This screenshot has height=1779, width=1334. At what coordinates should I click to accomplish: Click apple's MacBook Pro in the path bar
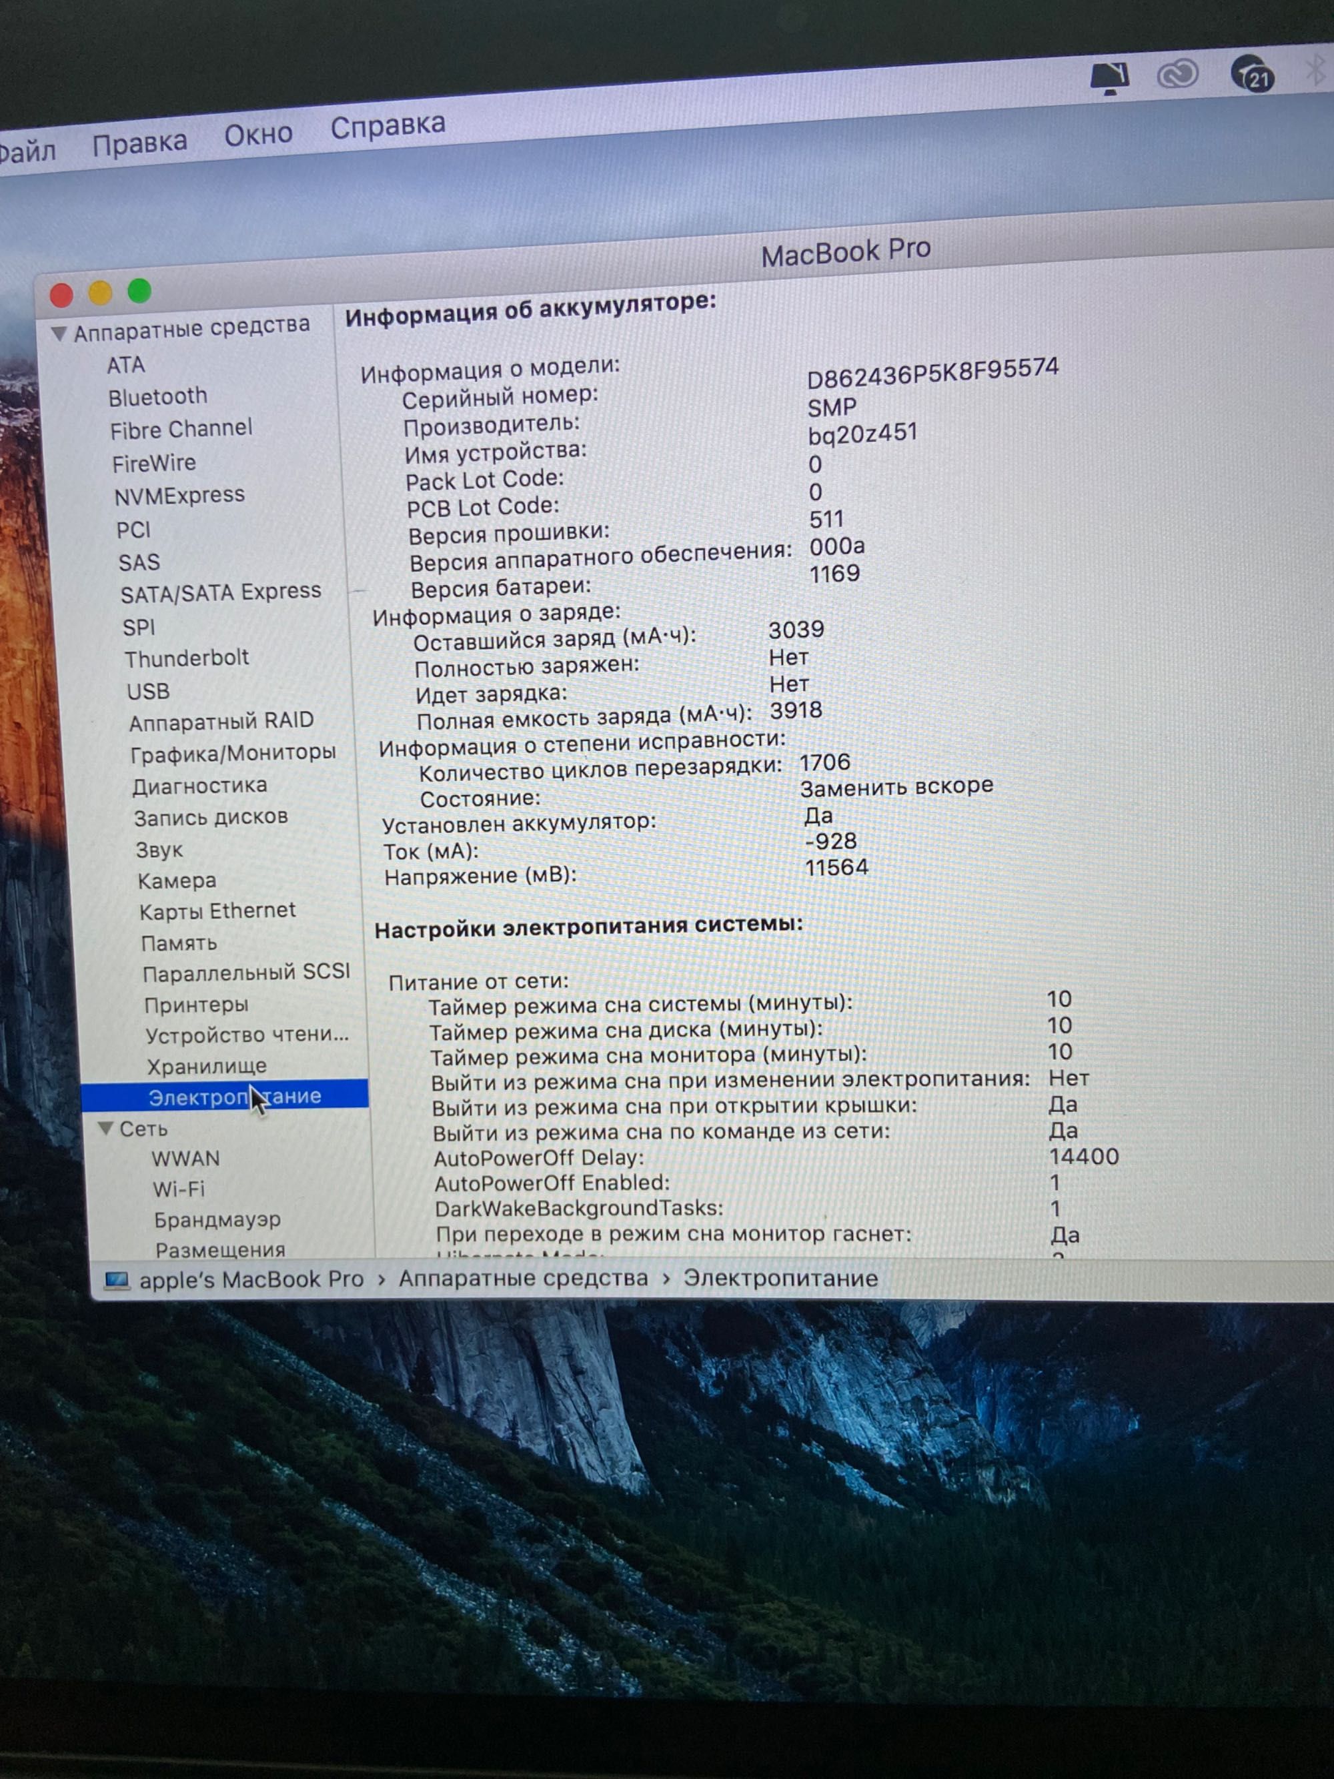tap(251, 1279)
